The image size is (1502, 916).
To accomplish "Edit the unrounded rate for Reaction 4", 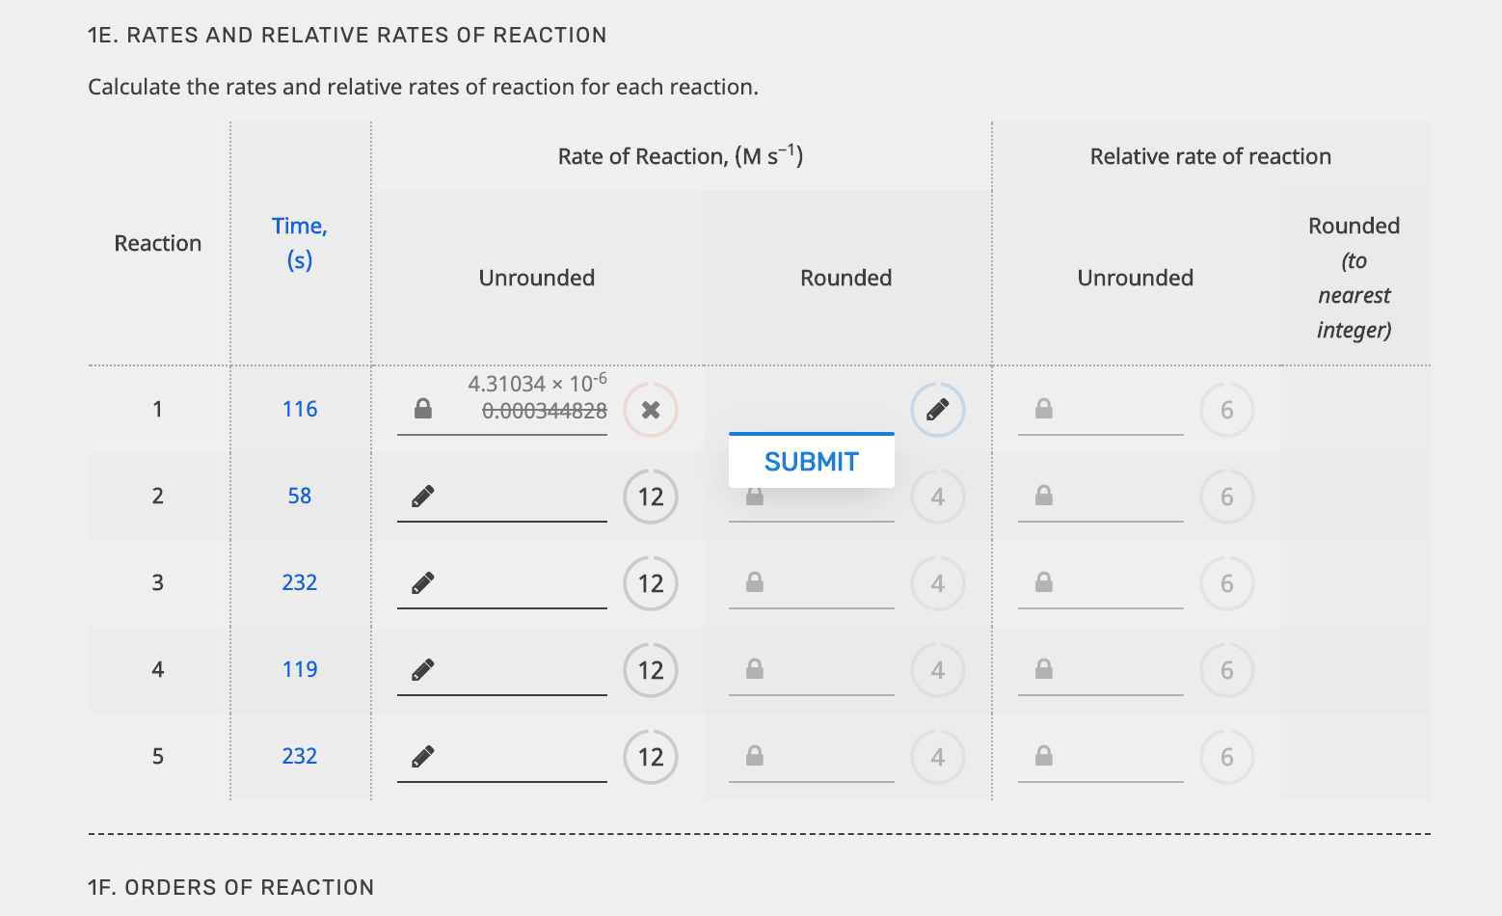I will pyautogui.click(x=422, y=668).
